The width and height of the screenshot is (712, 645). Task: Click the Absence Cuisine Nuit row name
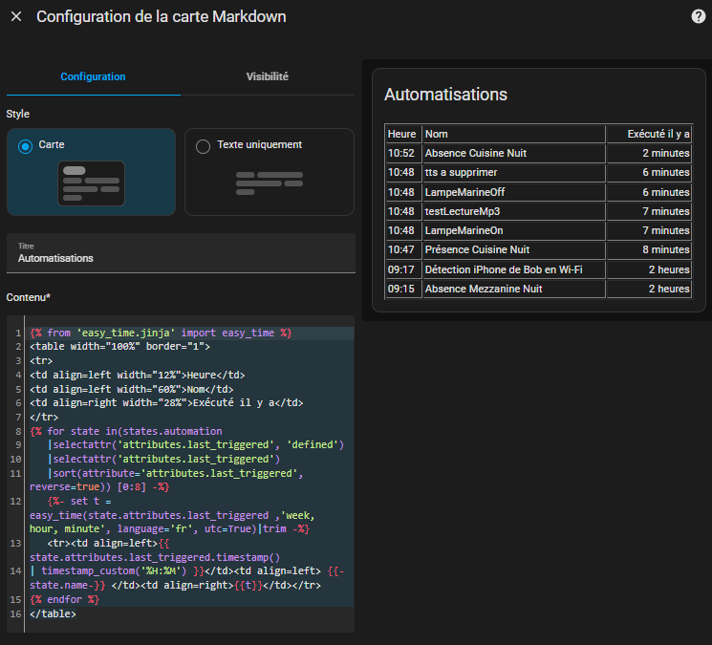click(475, 153)
